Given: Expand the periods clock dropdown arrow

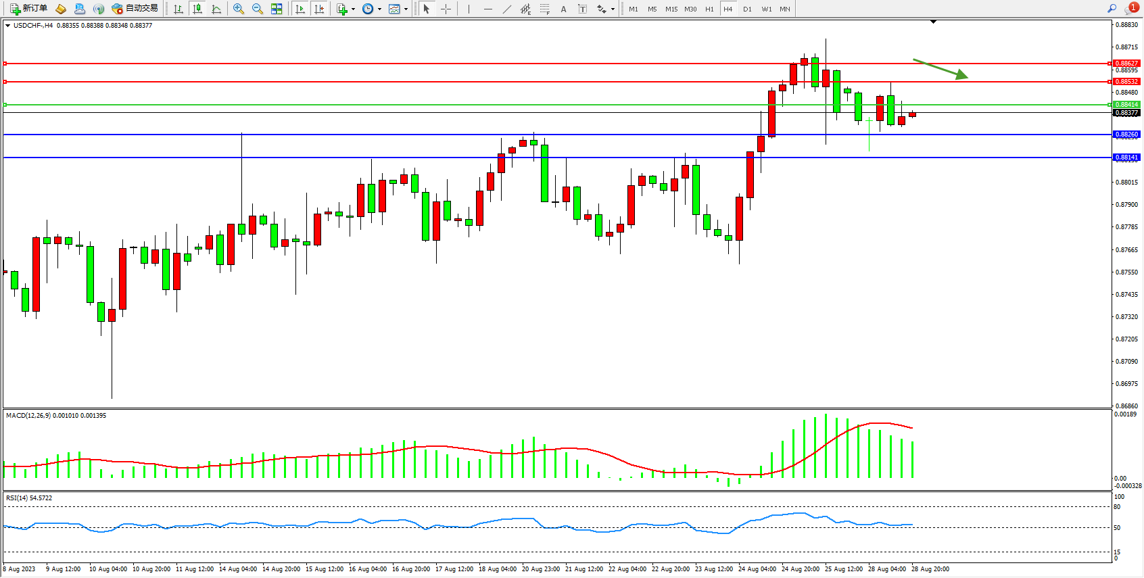Looking at the screenshot, I should (x=379, y=9).
